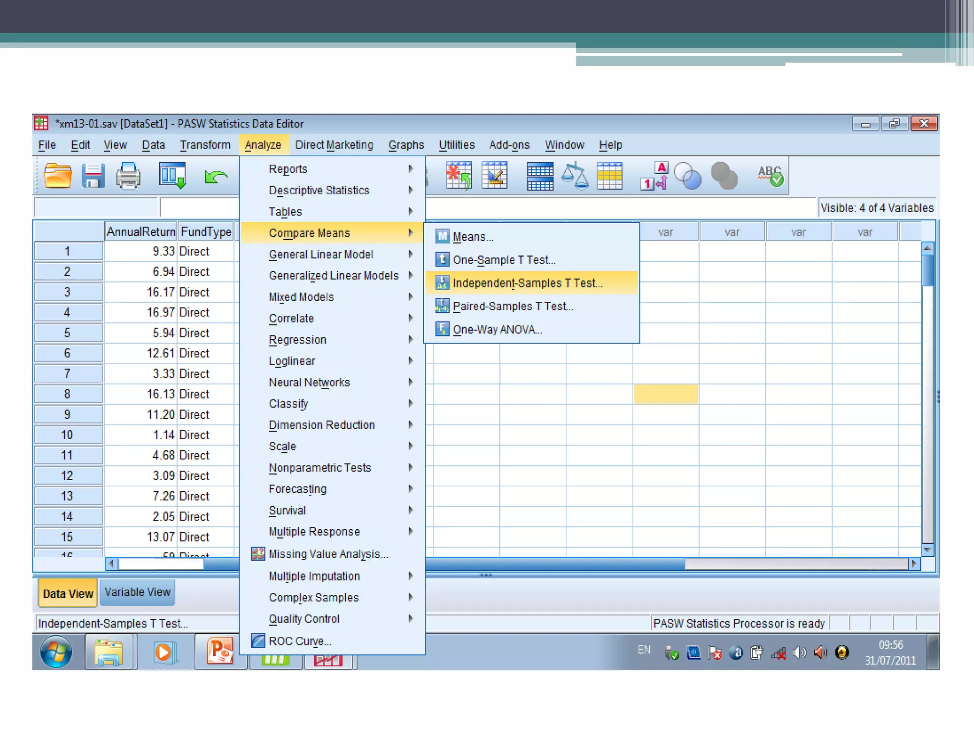Click the Select Cases toolbar icon
Image resolution: width=974 pixels, height=731 pixels.
tap(610, 176)
